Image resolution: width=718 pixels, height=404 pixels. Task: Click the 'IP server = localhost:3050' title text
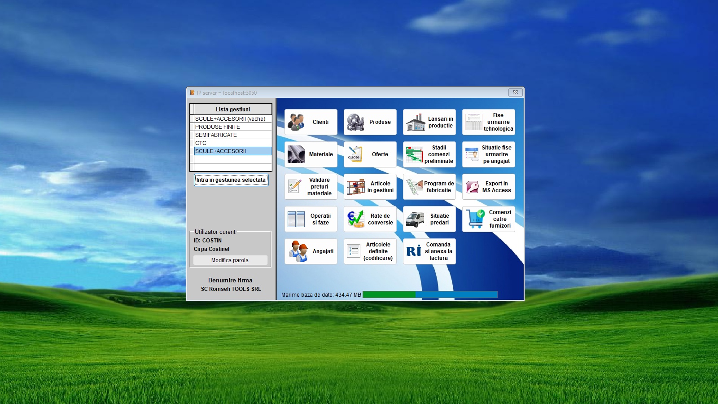point(227,93)
